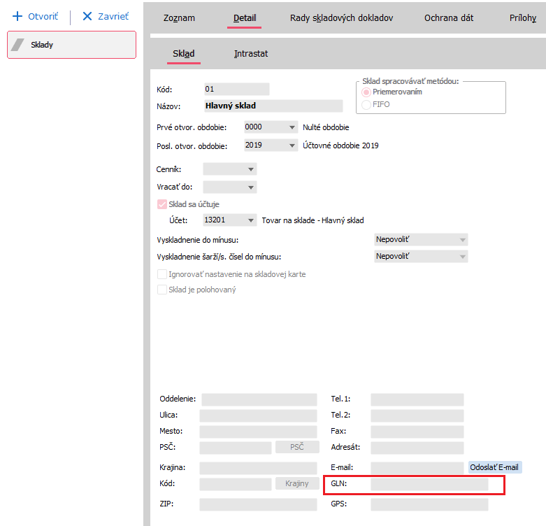This screenshot has width=546, height=526.
Task: Click the PSČ lookup button
Action: point(297,447)
